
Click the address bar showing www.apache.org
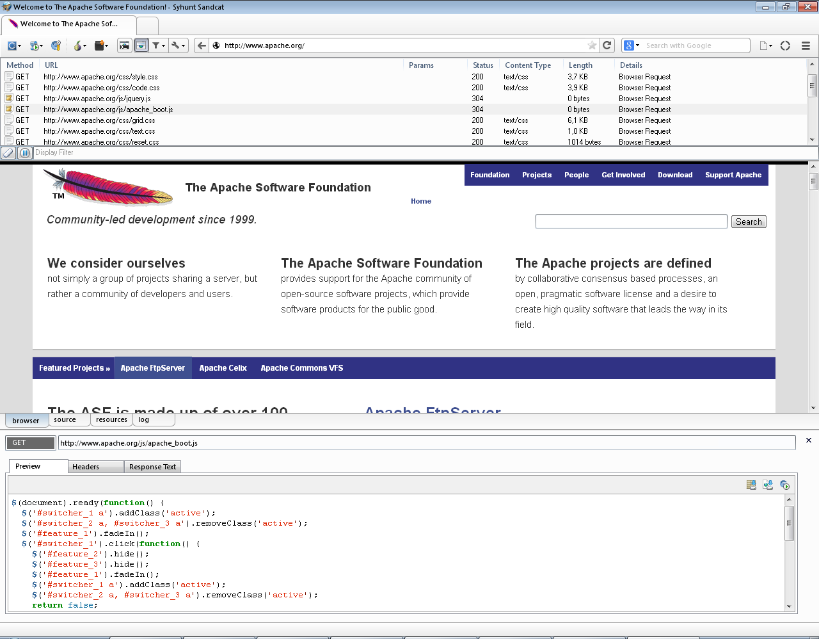point(403,45)
